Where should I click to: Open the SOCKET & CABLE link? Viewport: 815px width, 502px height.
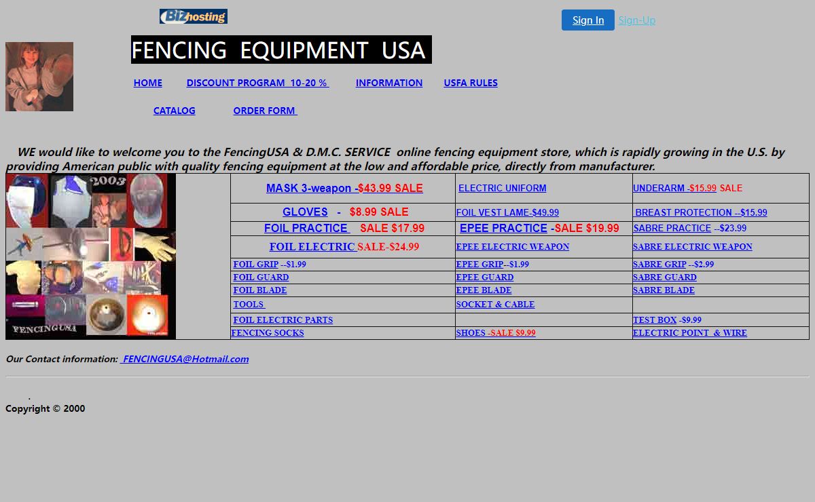point(495,305)
